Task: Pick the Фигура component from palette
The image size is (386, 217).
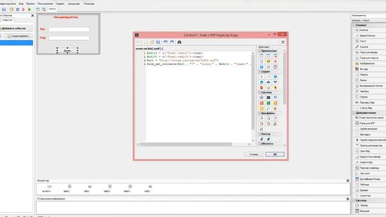Action: [369, 69]
